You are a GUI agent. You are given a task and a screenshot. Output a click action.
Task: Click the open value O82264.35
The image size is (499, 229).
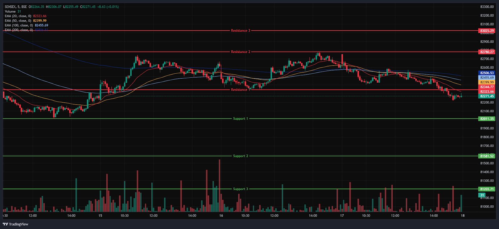coord(36,7)
